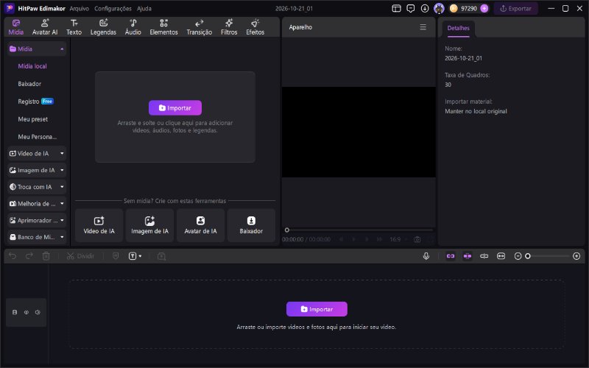The image size is (589, 368).
Task: Click the Exportar button
Action: click(516, 8)
